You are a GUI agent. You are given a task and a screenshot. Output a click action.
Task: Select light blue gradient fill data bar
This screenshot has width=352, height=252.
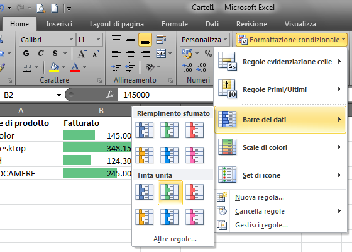point(170,155)
